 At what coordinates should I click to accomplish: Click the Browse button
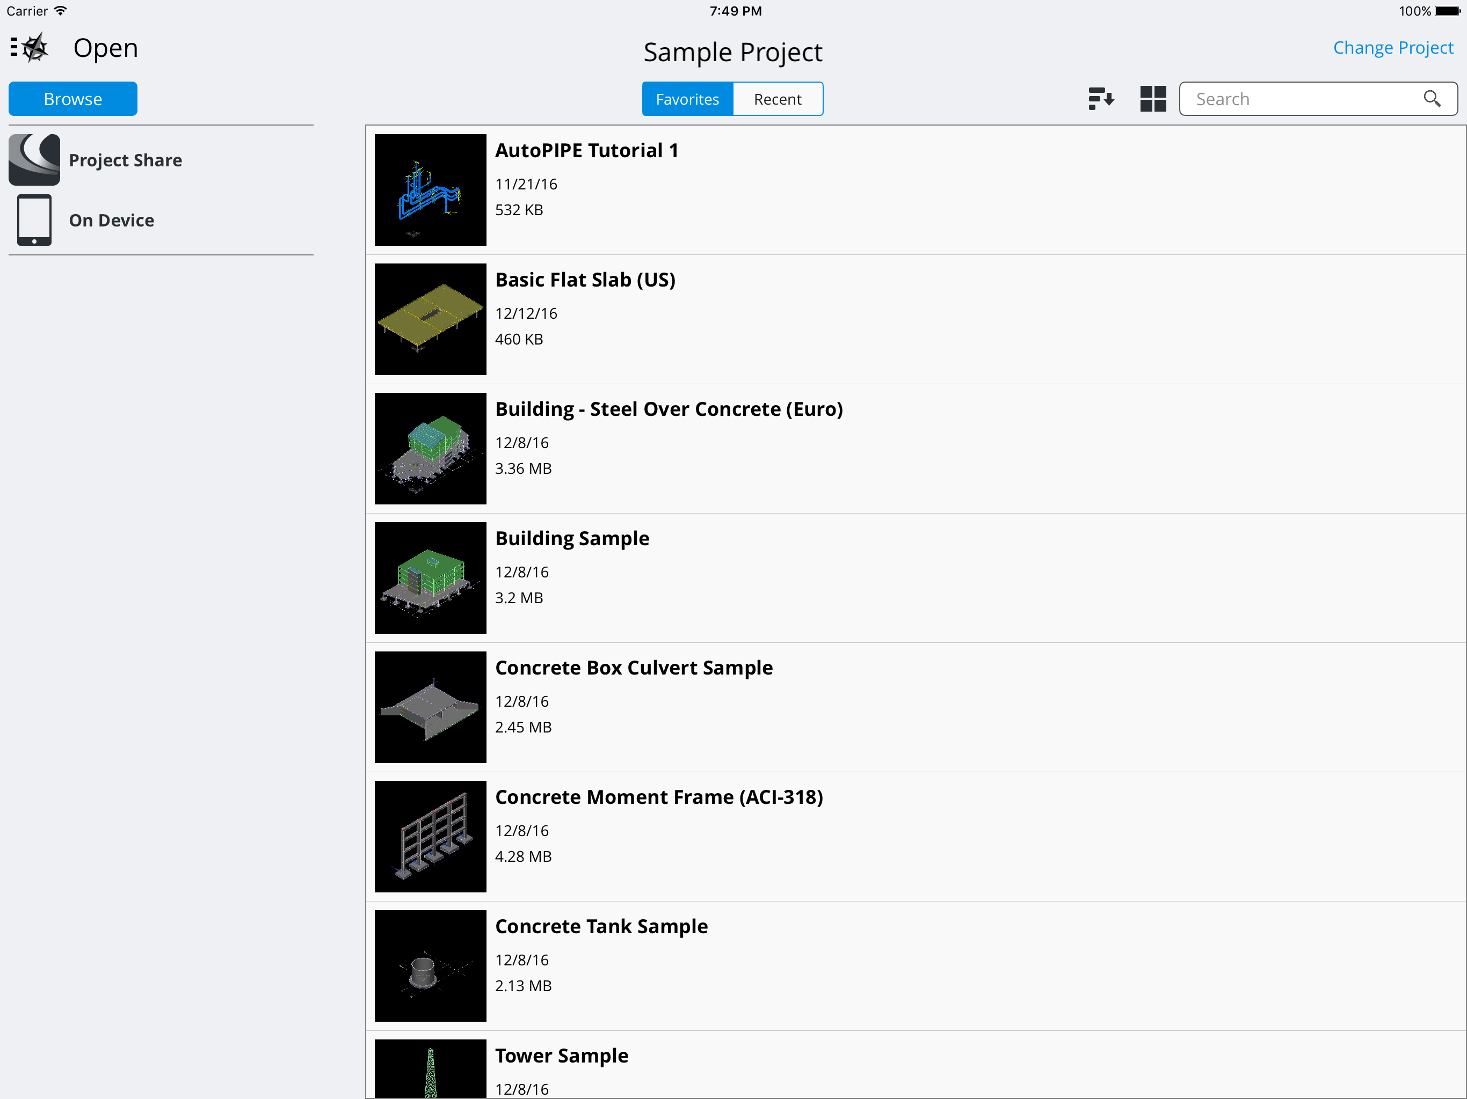[x=73, y=99]
